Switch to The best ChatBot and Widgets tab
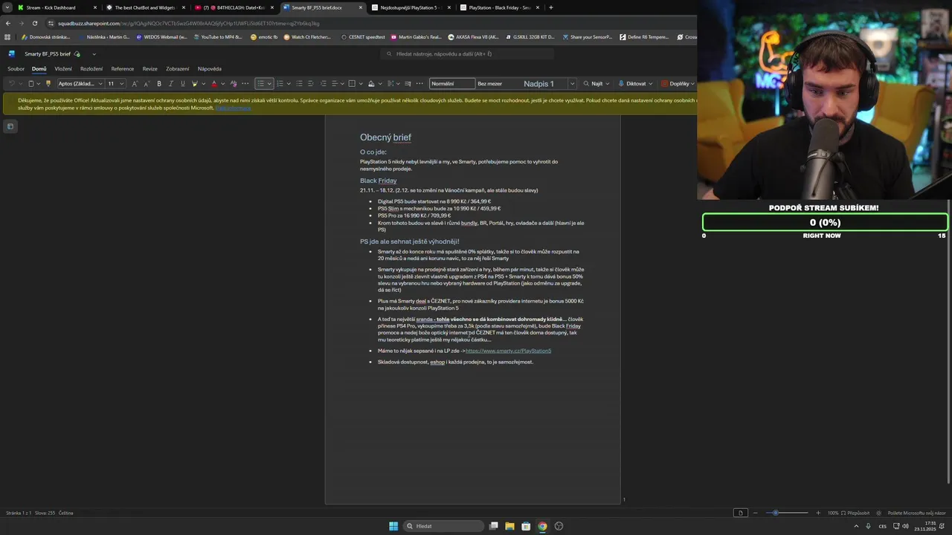 pyautogui.click(x=145, y=7)
